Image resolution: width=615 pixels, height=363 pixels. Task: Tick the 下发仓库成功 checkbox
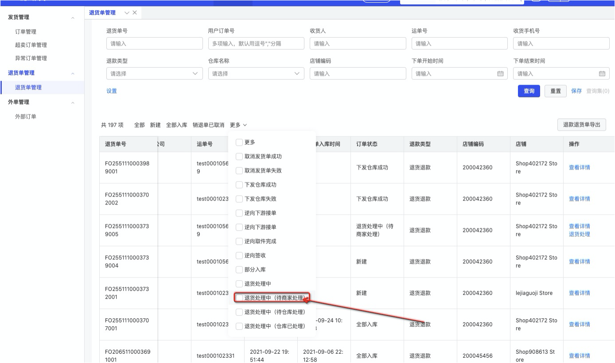[239, 185]
